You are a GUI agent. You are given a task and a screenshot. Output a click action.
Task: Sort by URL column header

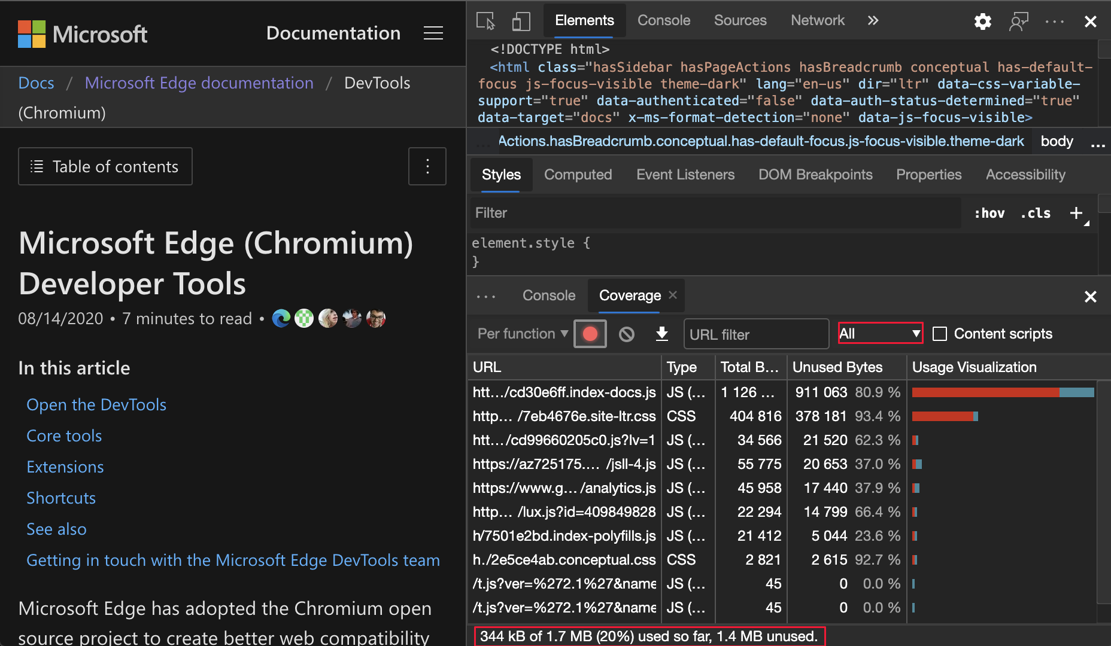point(564,367)
